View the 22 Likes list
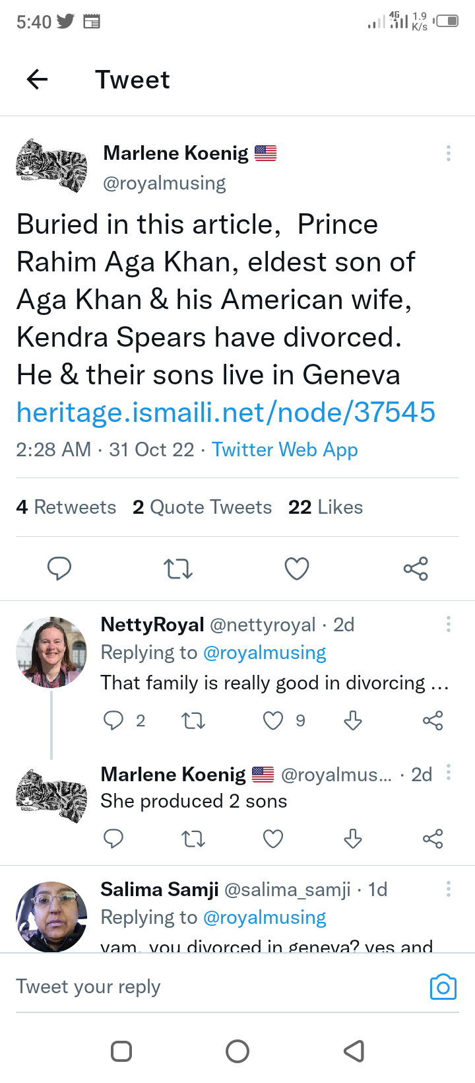Image resolution: width=475 pixels, height=1083 pixels. click(x=325, y=507)
